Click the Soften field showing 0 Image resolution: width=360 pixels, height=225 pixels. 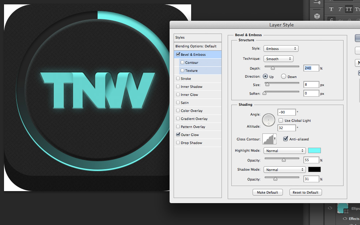tap(311, 93)
